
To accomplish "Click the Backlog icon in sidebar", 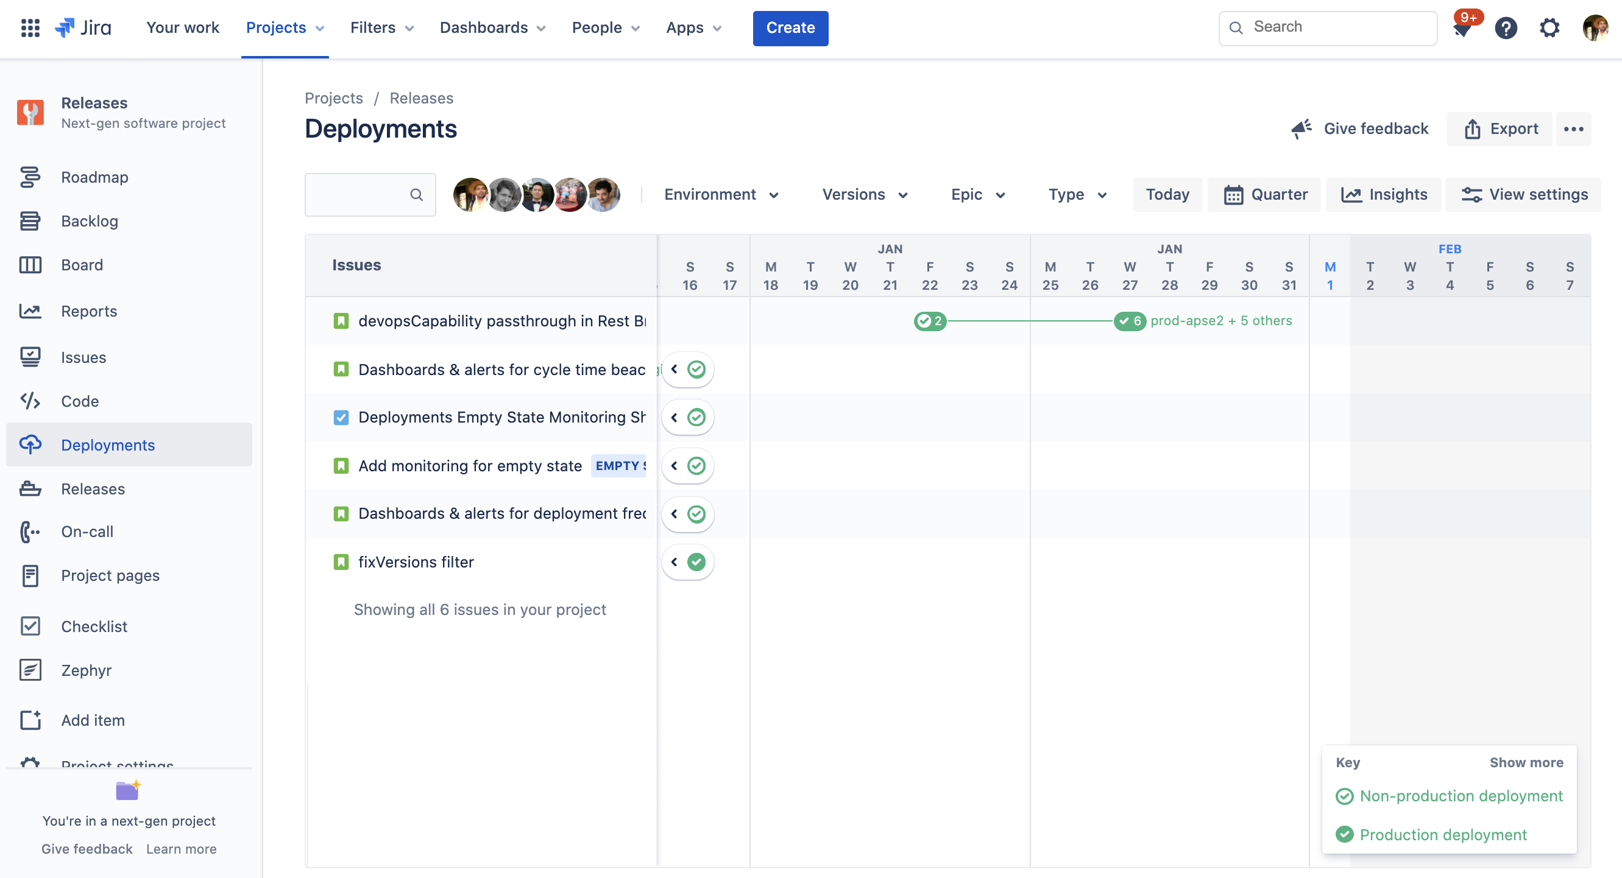I will point(30,220).
